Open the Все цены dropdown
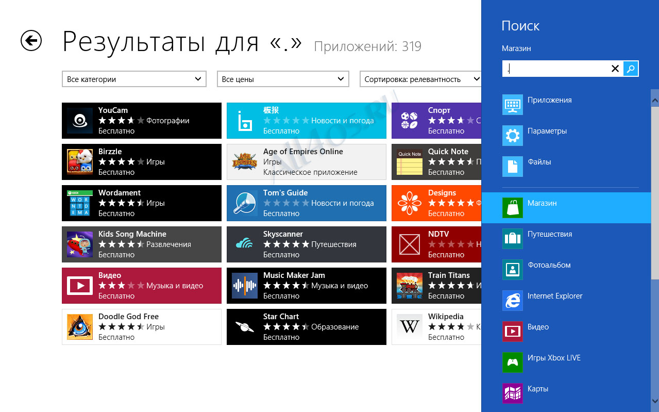659x412 pixels. (283, 79)
